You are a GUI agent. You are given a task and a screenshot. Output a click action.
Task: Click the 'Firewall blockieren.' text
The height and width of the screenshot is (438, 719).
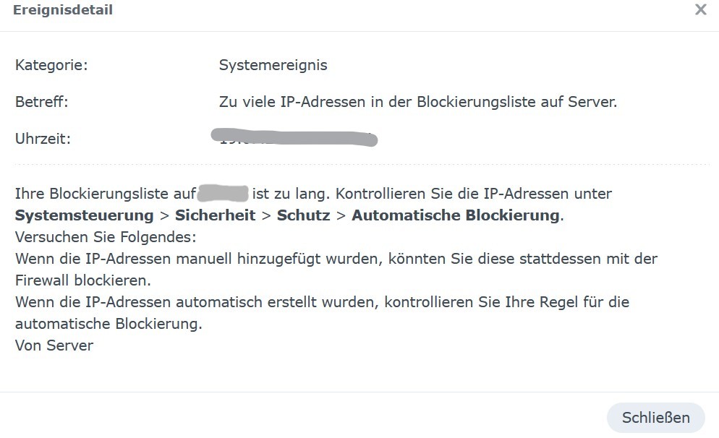[x=83, y=280]
